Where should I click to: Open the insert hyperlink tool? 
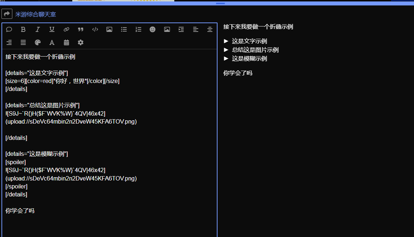66,29
